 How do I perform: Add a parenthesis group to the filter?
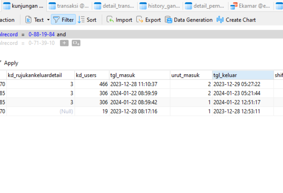click(x=76, y=43)
